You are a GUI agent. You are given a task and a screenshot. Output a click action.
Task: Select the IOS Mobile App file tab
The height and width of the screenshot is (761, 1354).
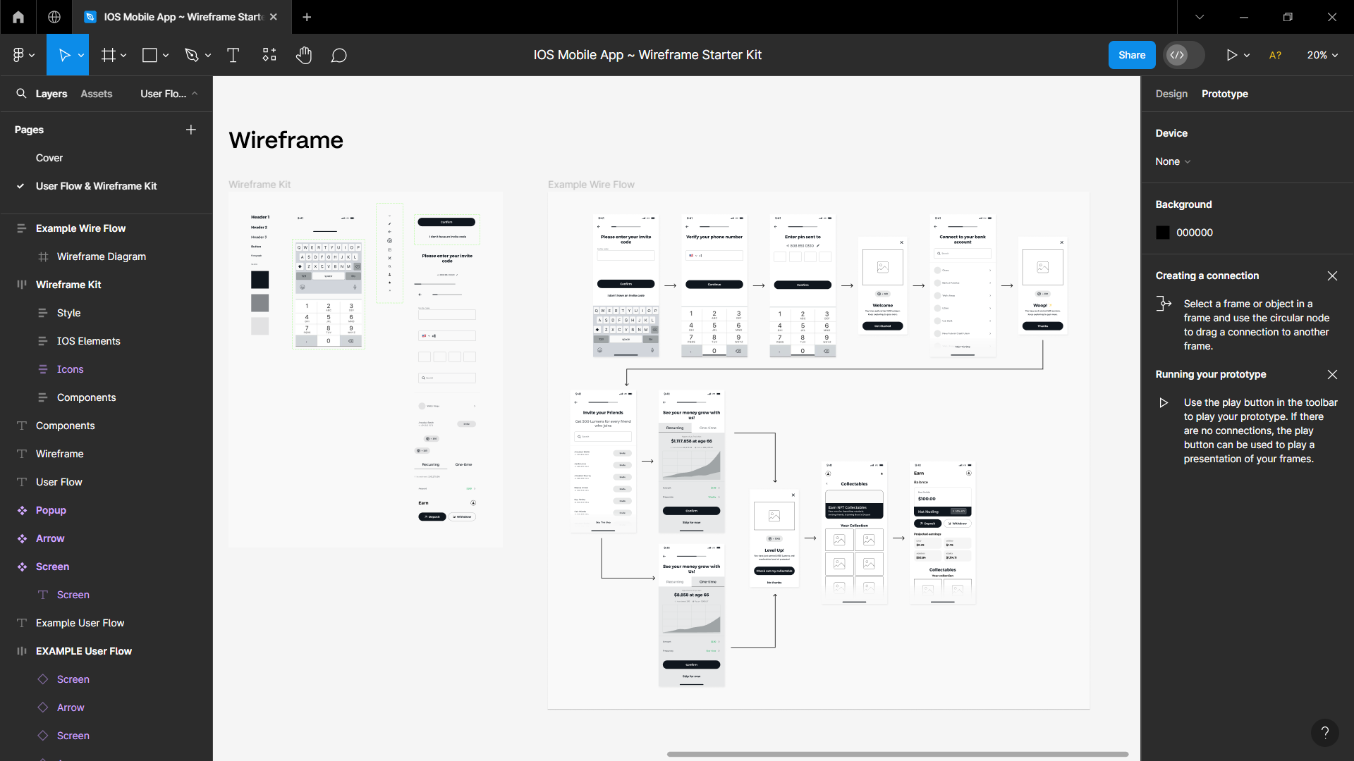pos(183,17)
